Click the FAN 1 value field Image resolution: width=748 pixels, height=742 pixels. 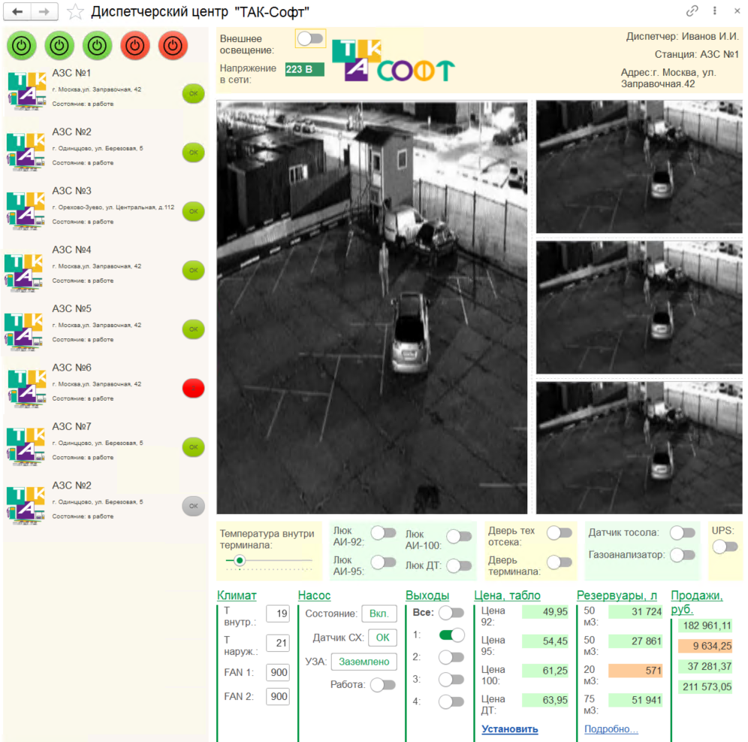pyautogui.click(x=278, y=672)
